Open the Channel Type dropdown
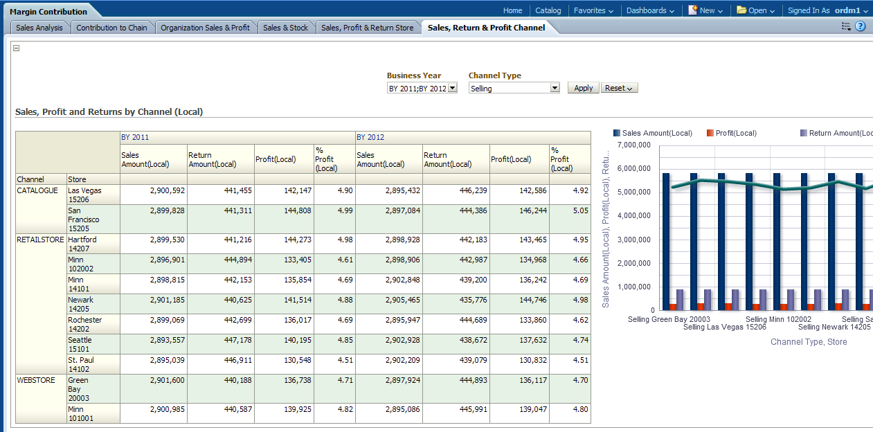The height and width of the screenshot is (432, 873). pyautogui.click(x=555, y=88)
